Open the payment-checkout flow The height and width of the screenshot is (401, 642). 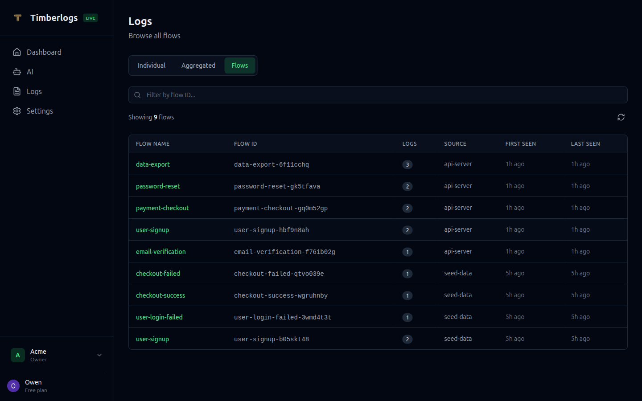[162, 208]
